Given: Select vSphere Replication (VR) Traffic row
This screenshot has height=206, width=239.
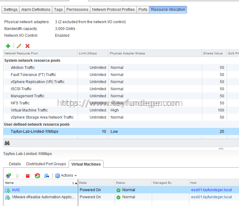Looking at the screenshot, I should click(x=121, y=82).
